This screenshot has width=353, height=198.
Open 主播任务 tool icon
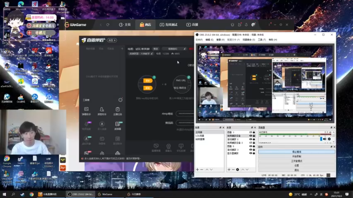click(x=117, y=111)
